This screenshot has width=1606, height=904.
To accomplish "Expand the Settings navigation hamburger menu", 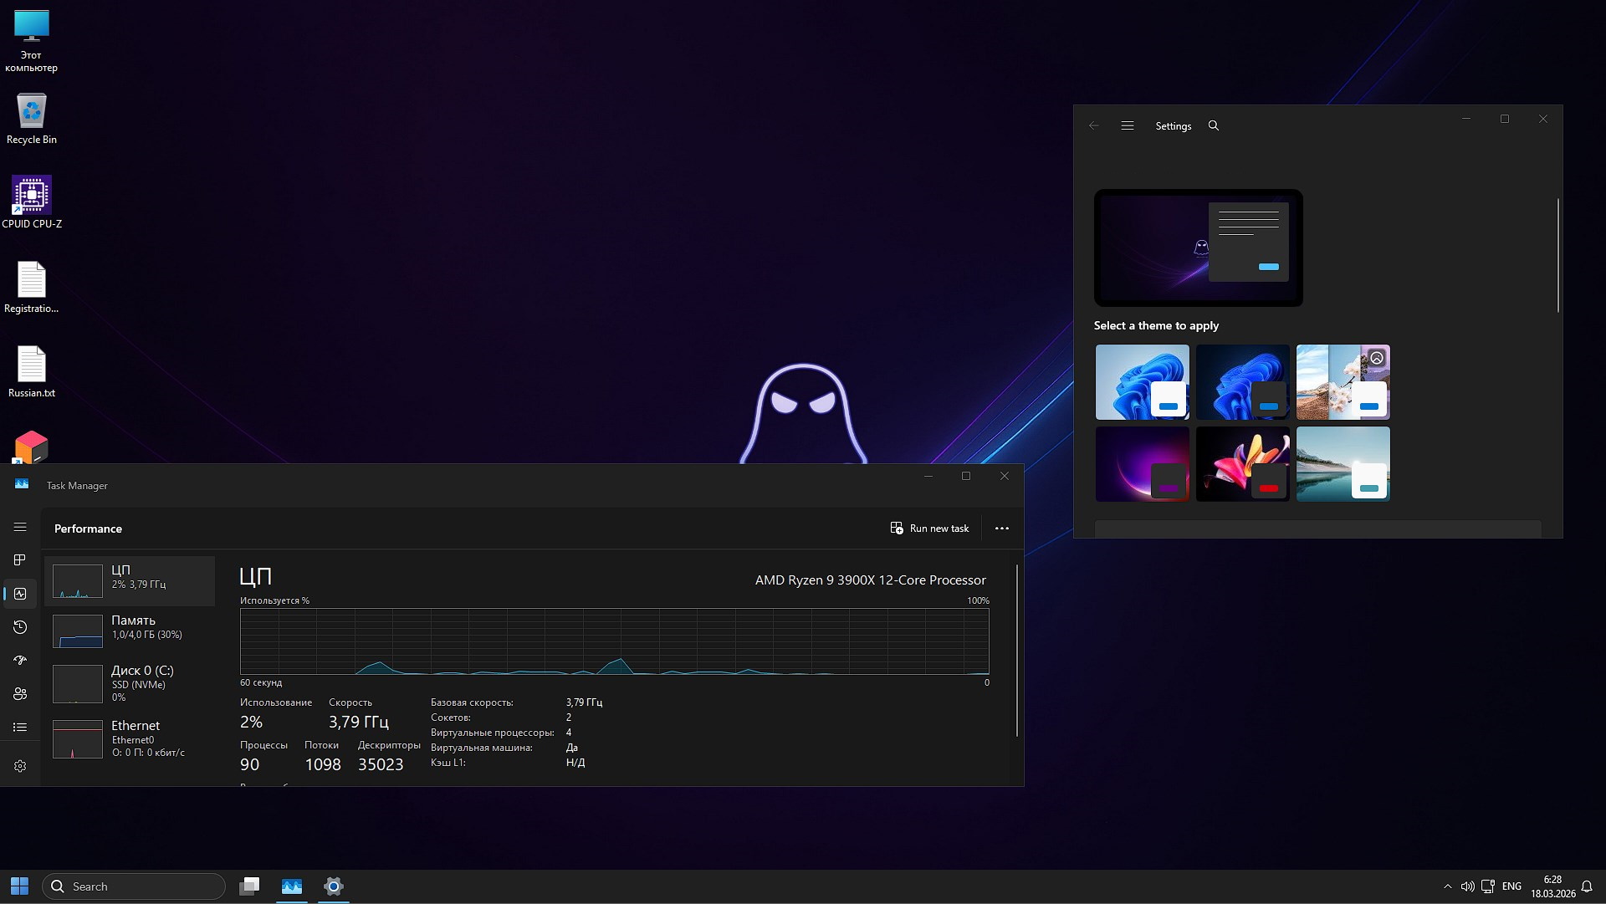I will tap(1127, 125).
